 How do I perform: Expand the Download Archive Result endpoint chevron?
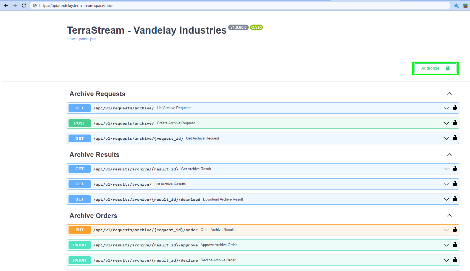pos(447,199)
